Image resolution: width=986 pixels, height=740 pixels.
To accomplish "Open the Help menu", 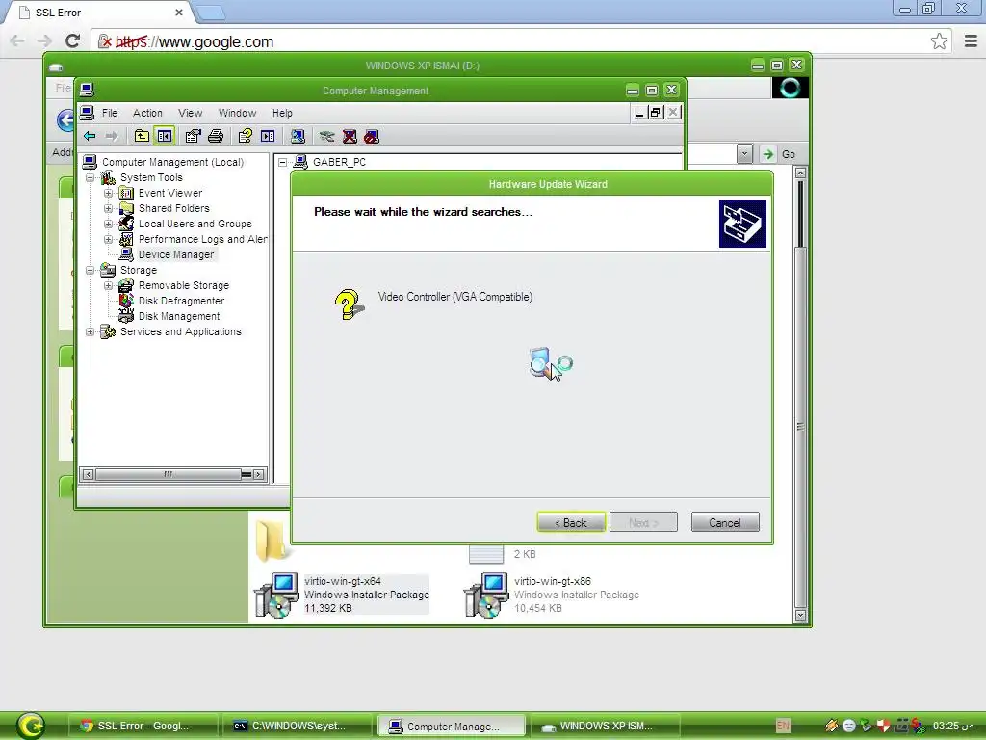I will (x=282, y=113).
